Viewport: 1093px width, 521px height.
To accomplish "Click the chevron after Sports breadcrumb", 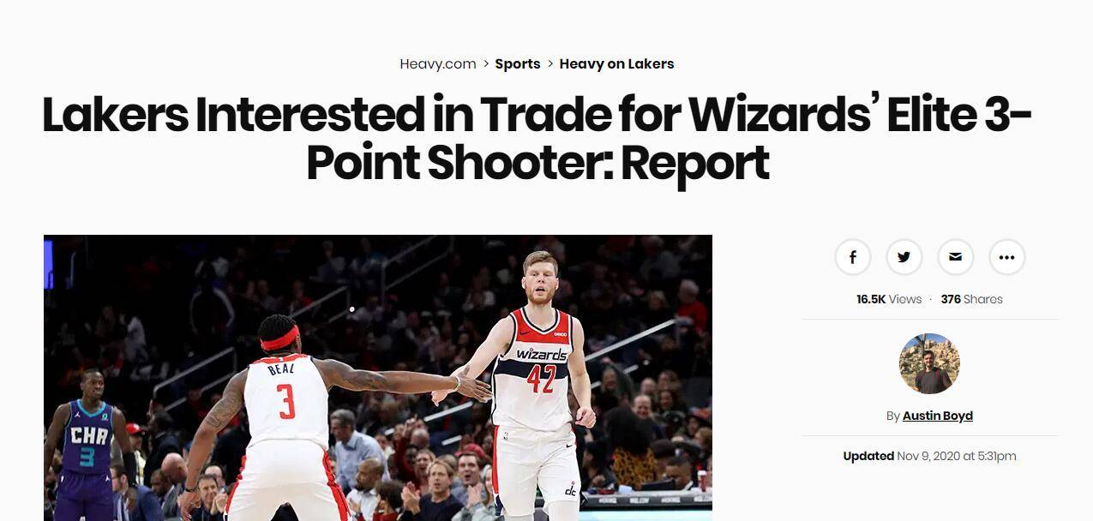I will pos(550,64).
